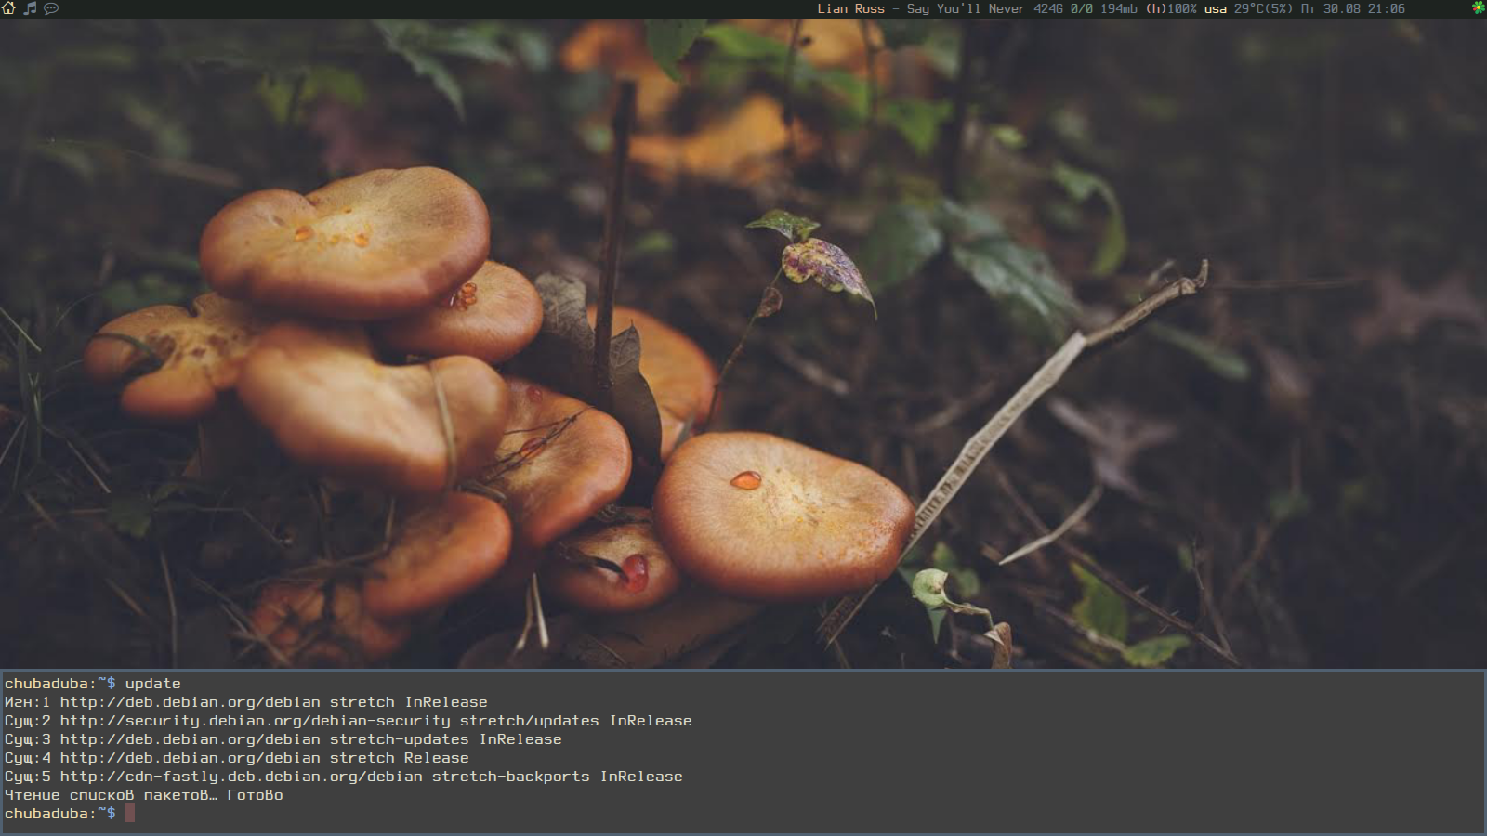The width and height of the screenshot is (1487, 836).
Task: Click the date 'Пт 30.08' in status bar
Action: (x=1330, y=8)
